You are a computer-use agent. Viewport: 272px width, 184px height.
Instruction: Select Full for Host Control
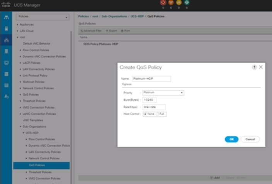(157, 114)
